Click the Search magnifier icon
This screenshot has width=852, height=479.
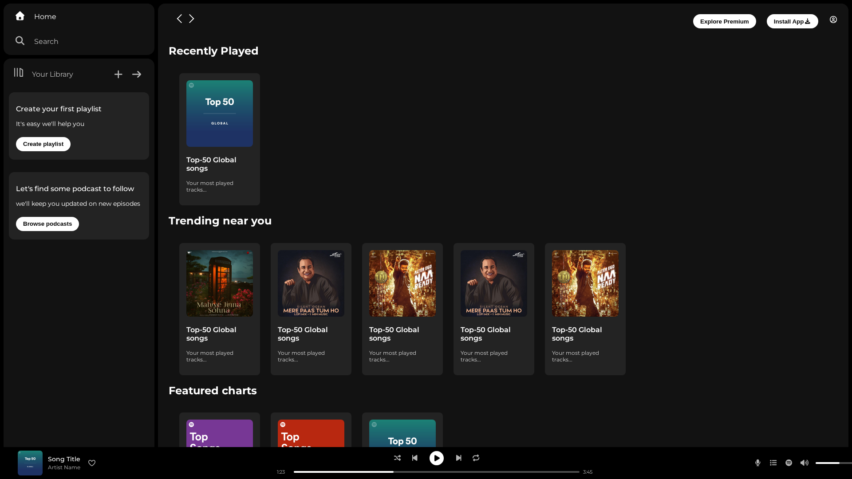tap(20, 41)
